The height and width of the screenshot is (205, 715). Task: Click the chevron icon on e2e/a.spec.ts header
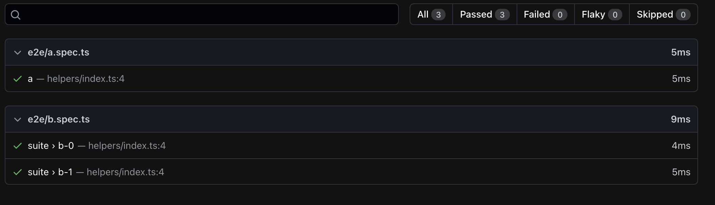coord(18,52)
